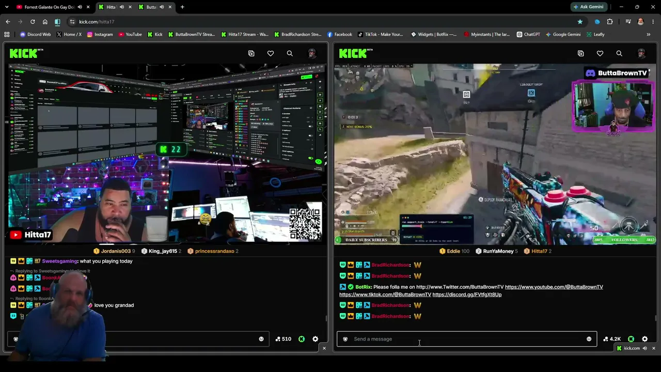Click the ButtaBrownTV gameplay video
Viewport: 661px width, 372px height.
click(496, 154)
